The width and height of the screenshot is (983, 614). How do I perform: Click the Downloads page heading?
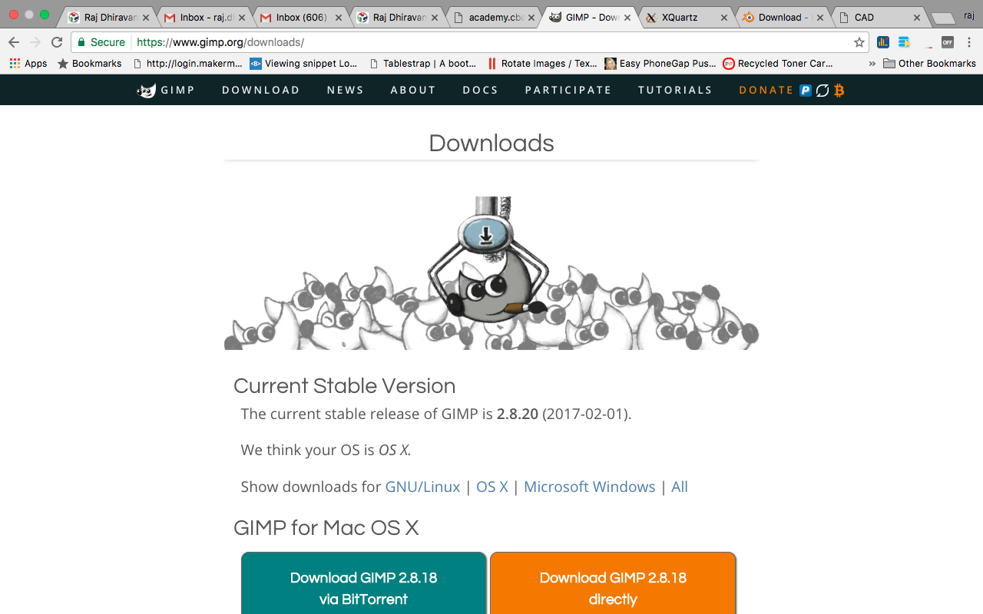coord(491,143)
